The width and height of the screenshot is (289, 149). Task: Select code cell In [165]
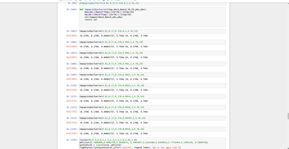(152, 31)
